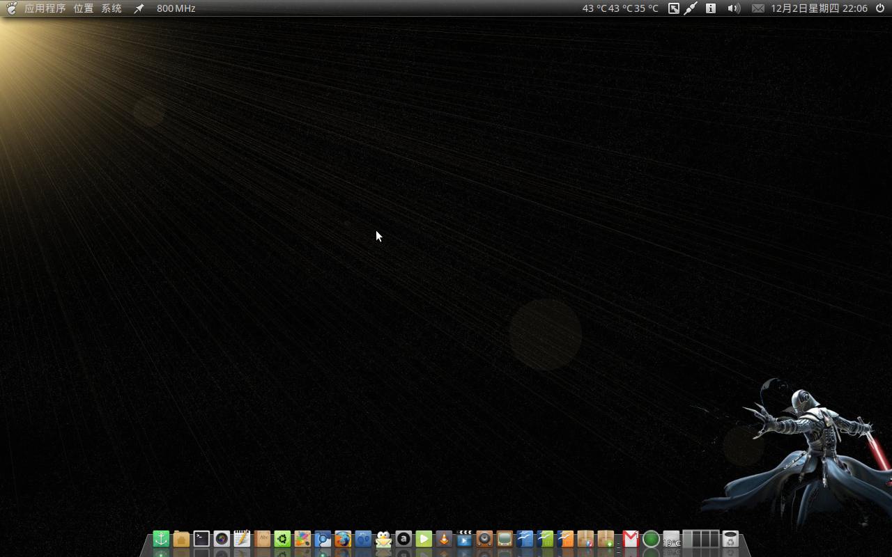The height and width of the screenshot is (557, 892).
Task: Click the GNOME foot logo in the panel
Action: point(12,8)
